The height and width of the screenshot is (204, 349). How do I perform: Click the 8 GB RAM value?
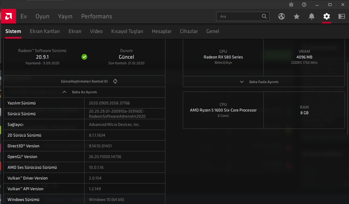point(304,113)
